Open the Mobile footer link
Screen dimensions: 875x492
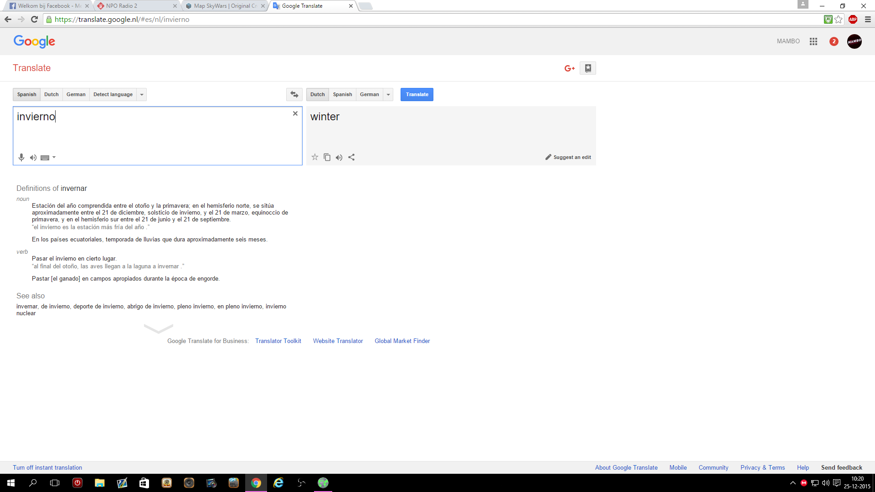678,467
